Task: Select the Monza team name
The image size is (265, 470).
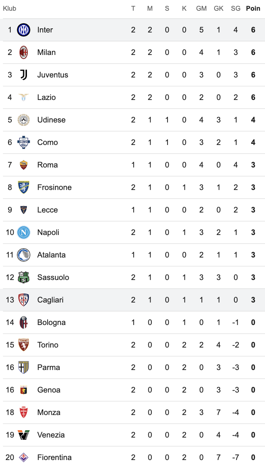Action: tap(49, 412)
